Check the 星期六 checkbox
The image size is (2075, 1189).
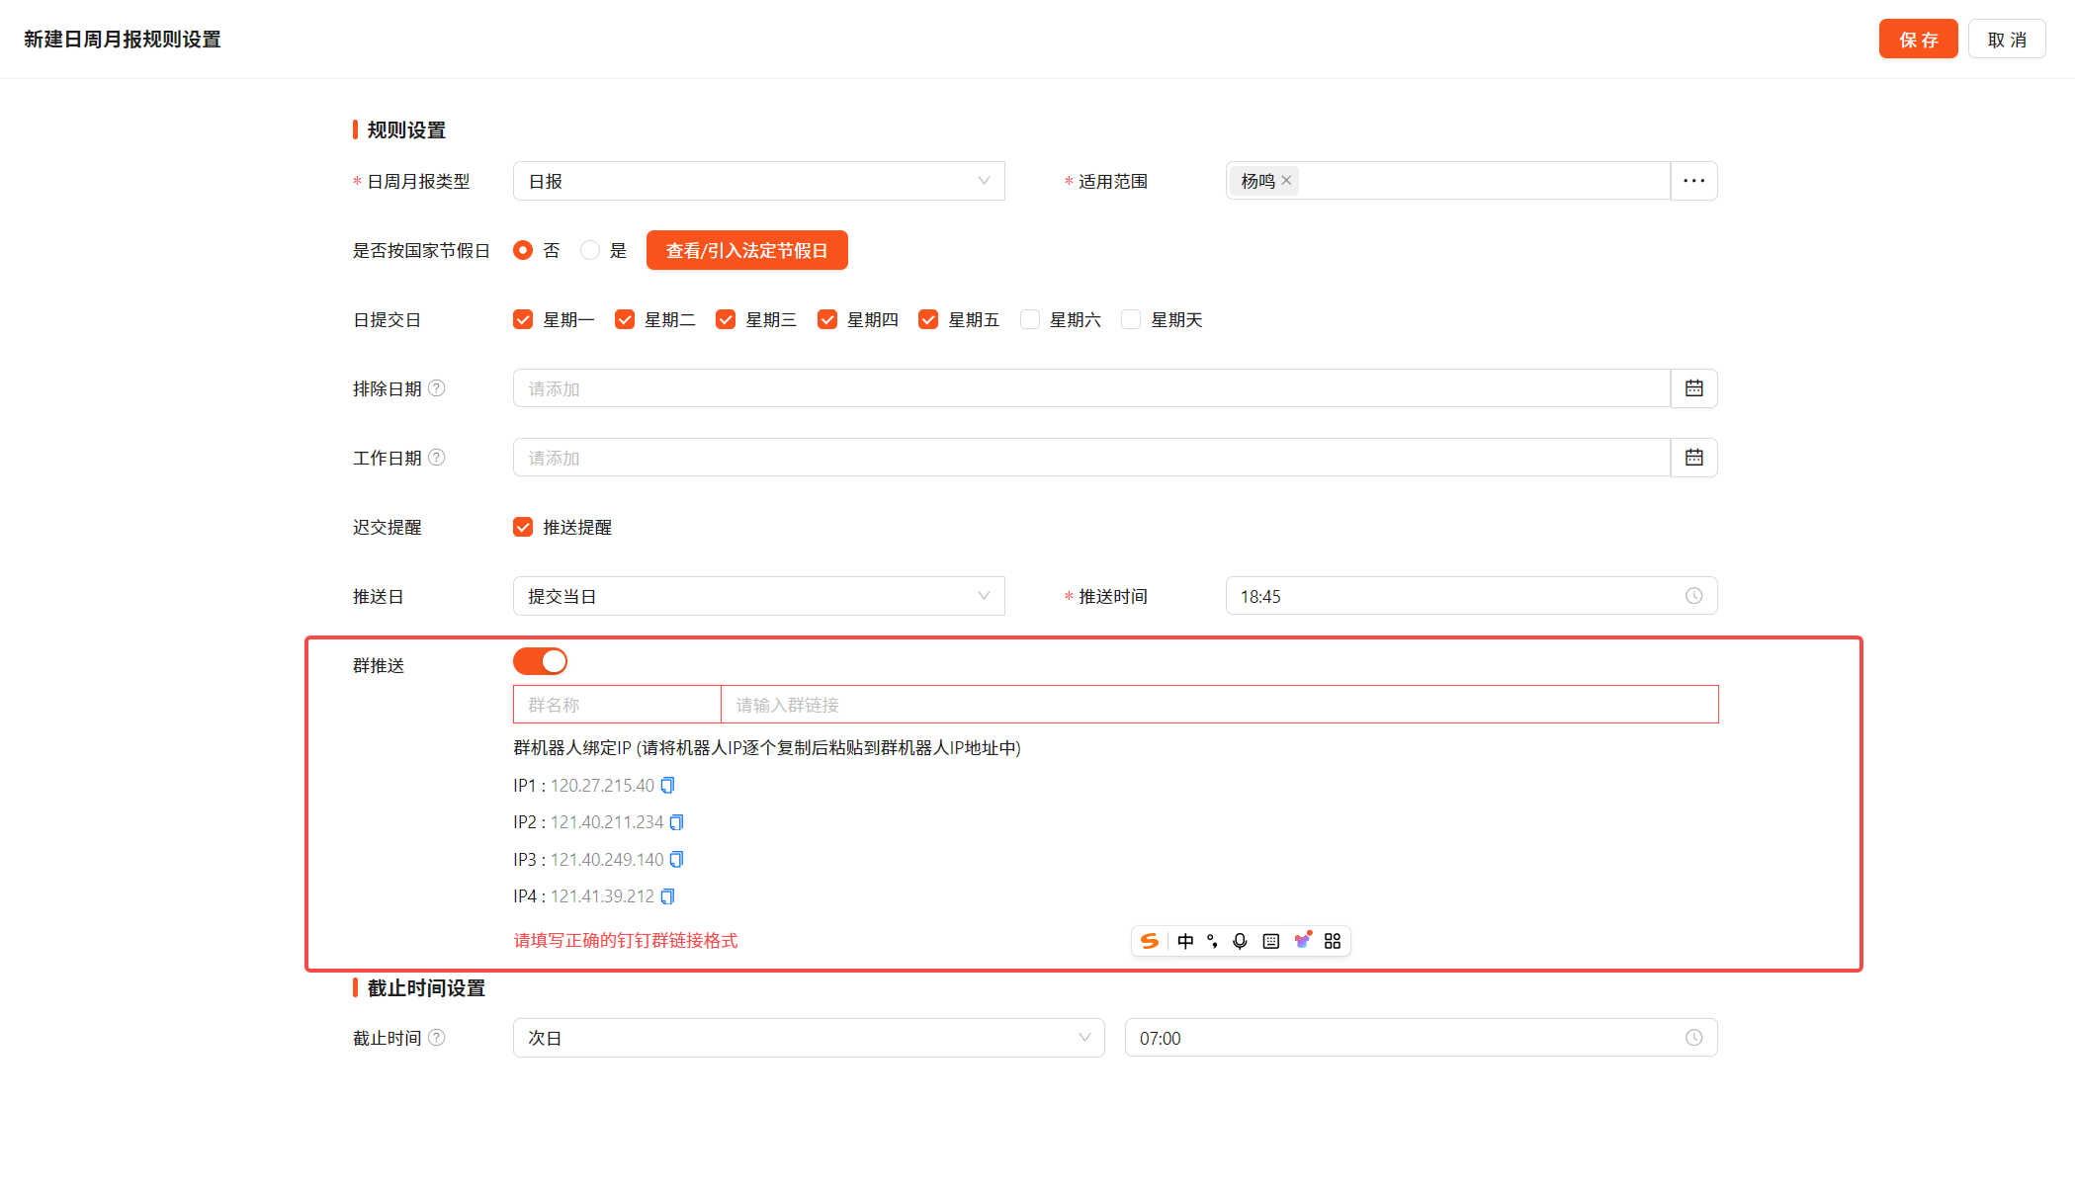click(1030, 319)
